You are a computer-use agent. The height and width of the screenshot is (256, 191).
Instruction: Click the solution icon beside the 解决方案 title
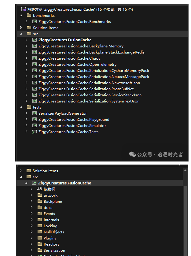(23, 9)
